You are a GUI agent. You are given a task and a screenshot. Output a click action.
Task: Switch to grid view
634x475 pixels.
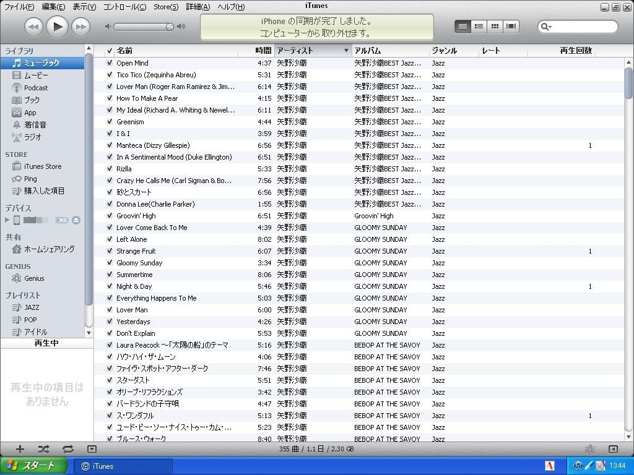tap(495, 26)
